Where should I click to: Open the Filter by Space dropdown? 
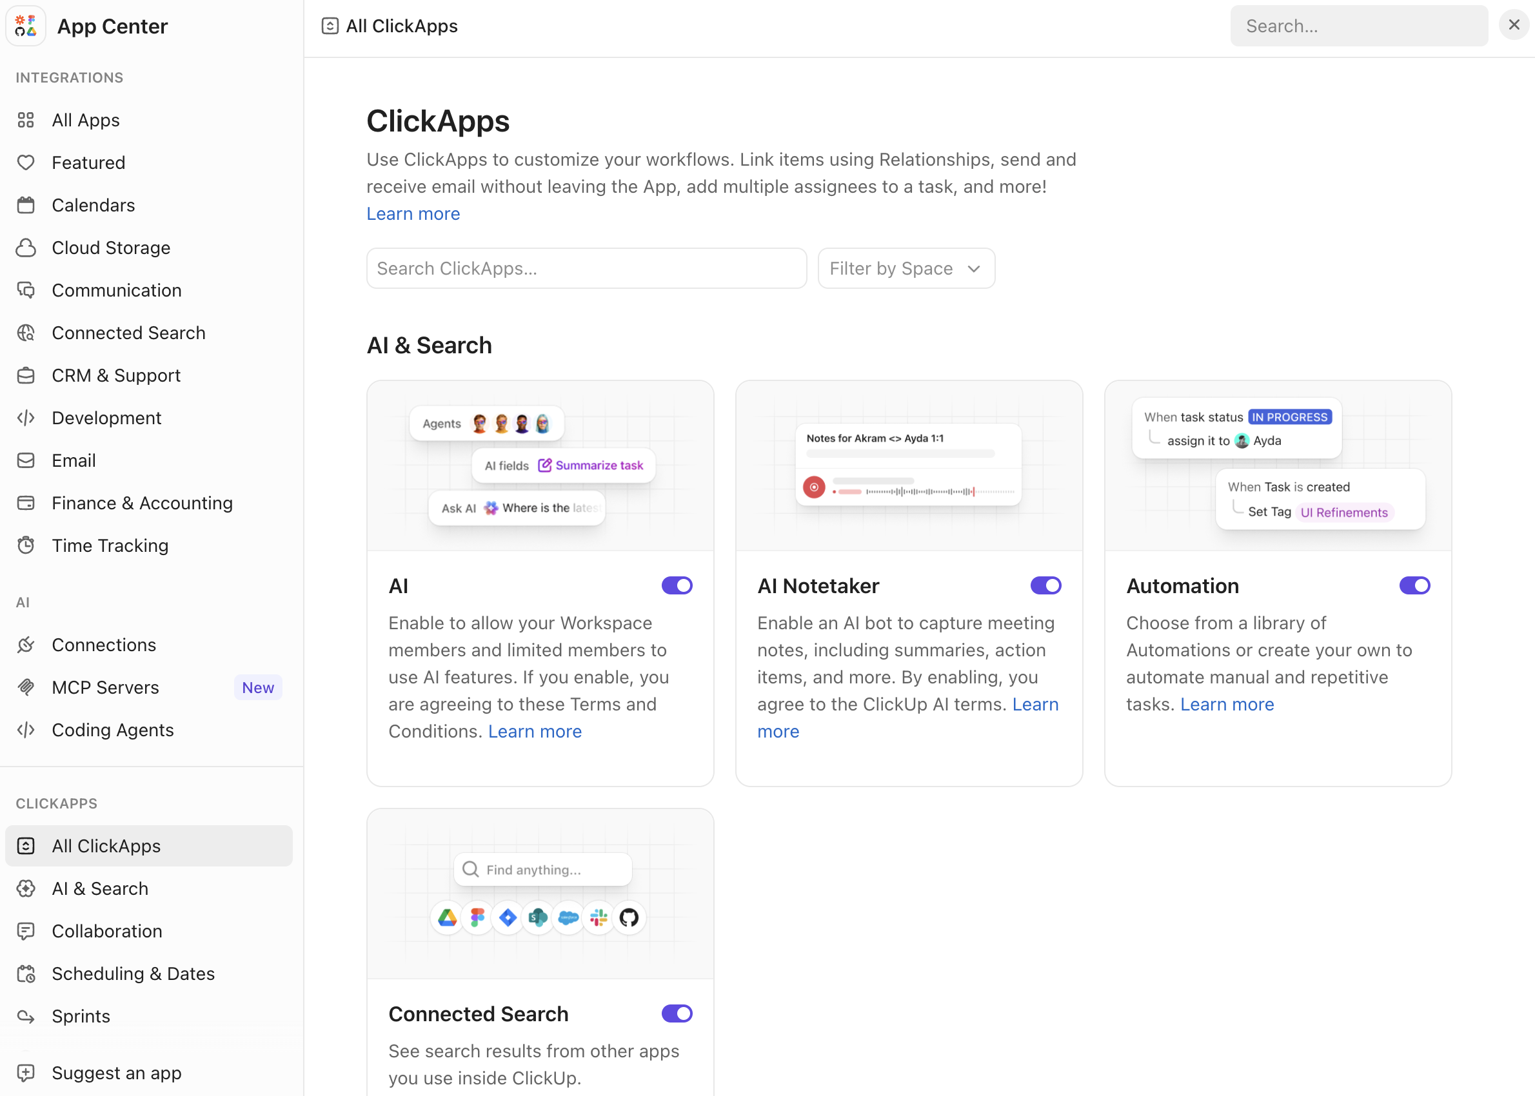pyautogui.click(x=906, y=268)
